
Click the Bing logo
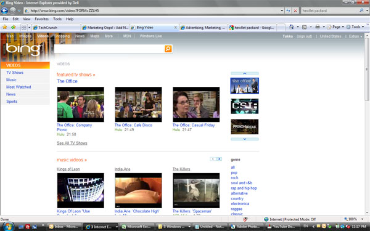tap(23, 49)
